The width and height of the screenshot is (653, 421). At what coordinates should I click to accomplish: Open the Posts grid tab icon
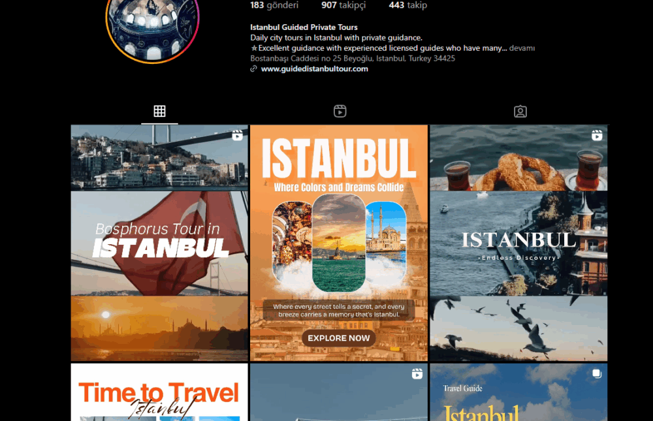pos(159,111)
